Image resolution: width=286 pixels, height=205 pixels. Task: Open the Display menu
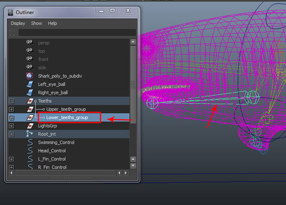click(x=18, y=23)
